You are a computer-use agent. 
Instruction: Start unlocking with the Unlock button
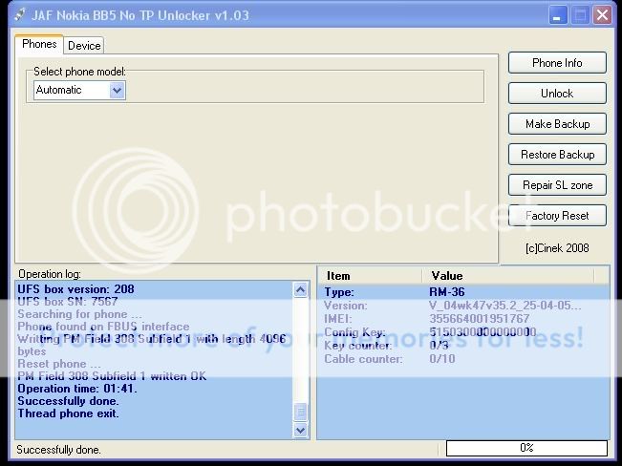click(x=557, y=94)
